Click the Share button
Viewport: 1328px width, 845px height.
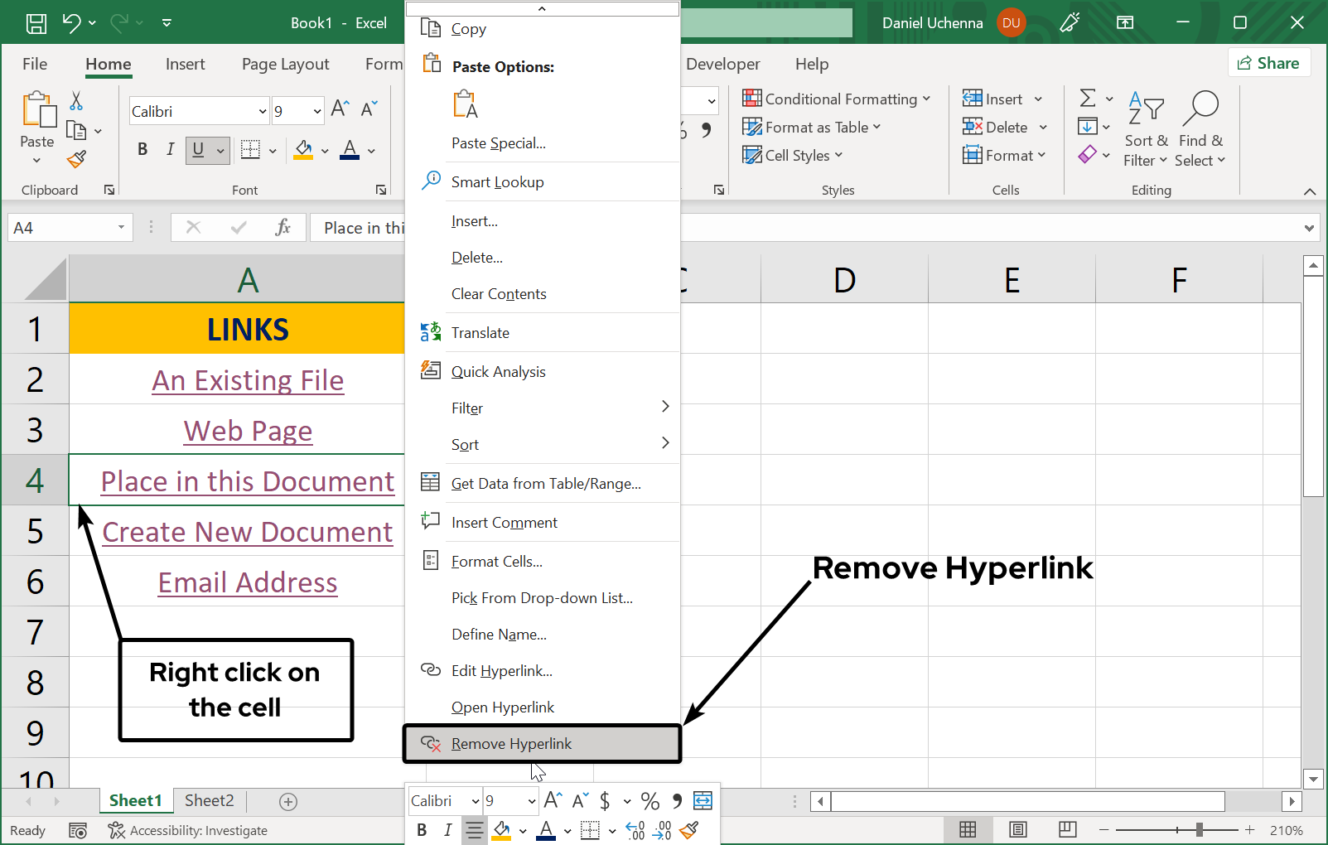pos(1268,63)
